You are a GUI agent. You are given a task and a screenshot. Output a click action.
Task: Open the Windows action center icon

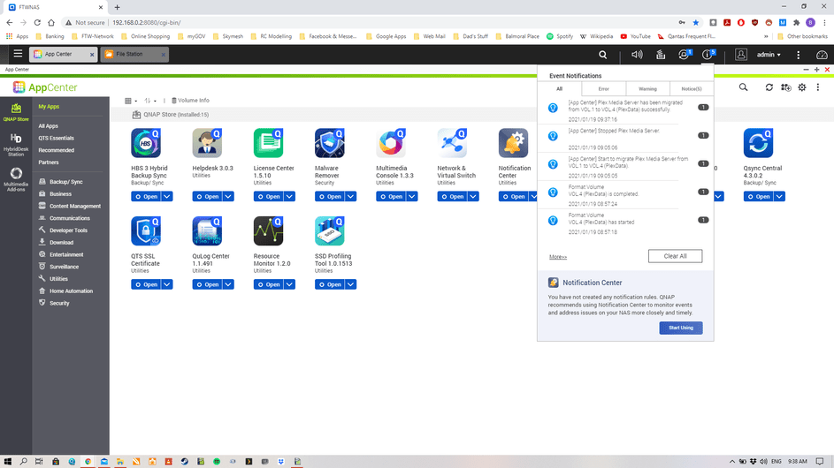pyautogui.click(x=820, y=461)
